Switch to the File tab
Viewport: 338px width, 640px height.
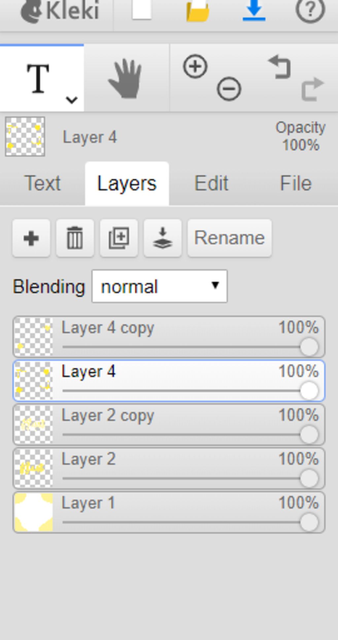pyautogui.click(x=296, y=183)
